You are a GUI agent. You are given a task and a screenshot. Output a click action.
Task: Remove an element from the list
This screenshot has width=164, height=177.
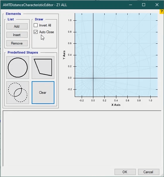pos(17,43)
